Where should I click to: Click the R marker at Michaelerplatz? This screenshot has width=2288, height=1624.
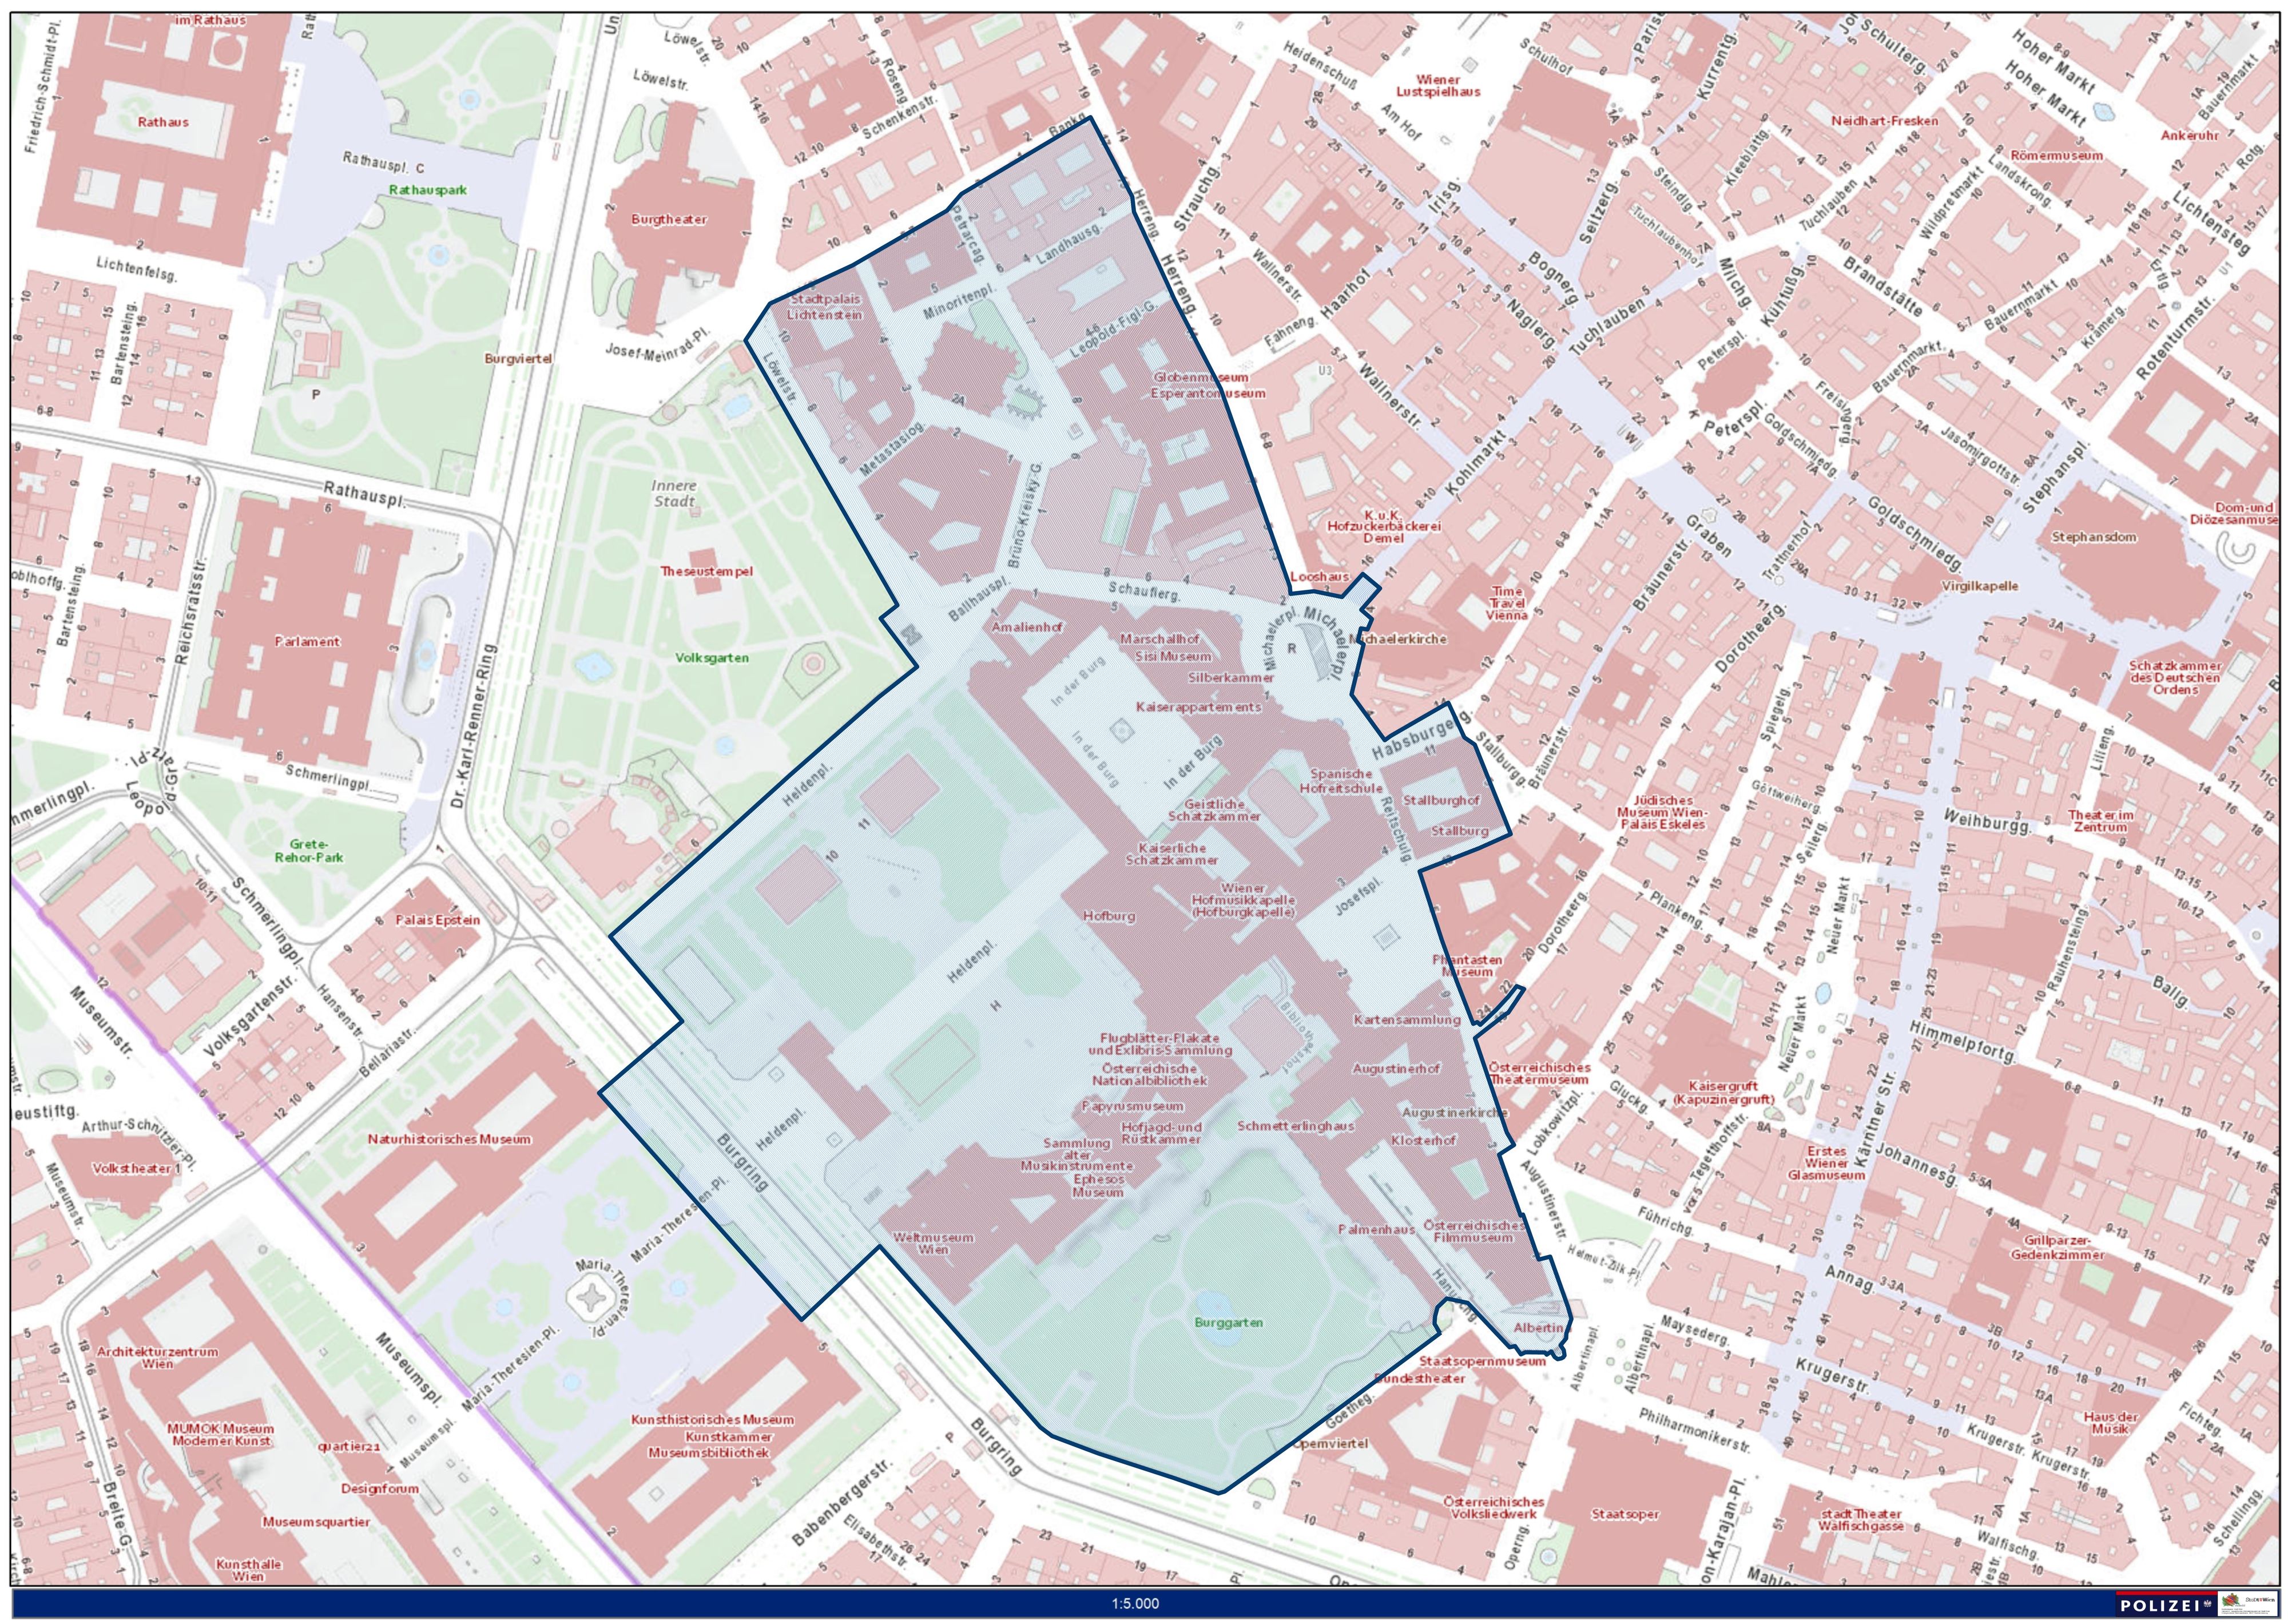click(x=1291, y=648)
